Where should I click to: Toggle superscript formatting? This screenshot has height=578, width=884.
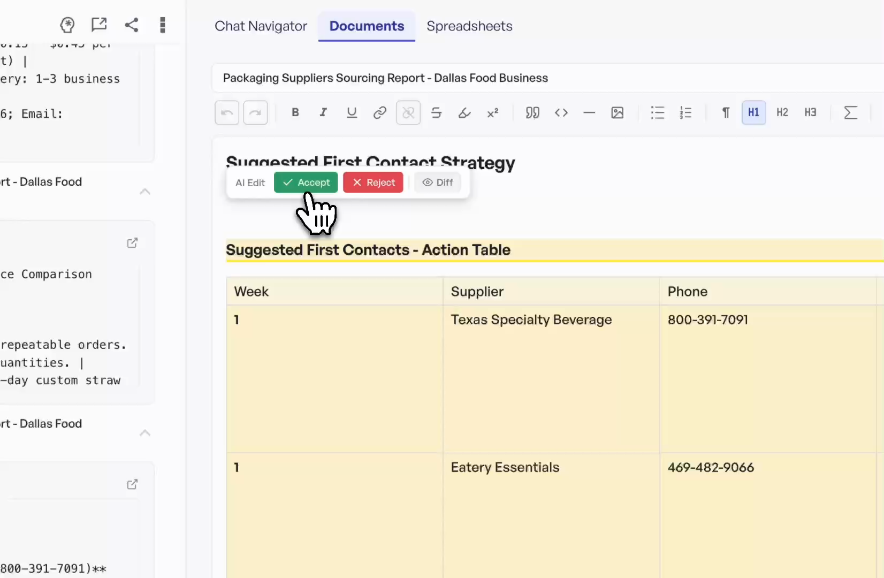click(493, 112)
